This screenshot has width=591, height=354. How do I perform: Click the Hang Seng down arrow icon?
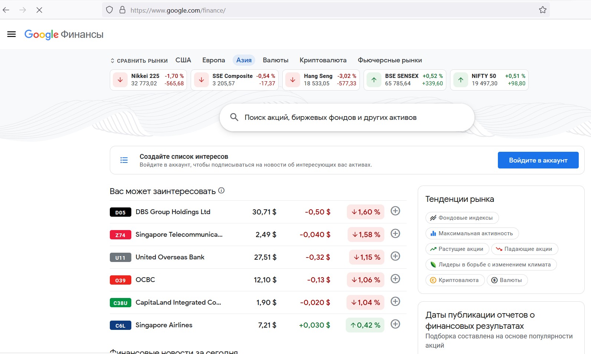293,80
